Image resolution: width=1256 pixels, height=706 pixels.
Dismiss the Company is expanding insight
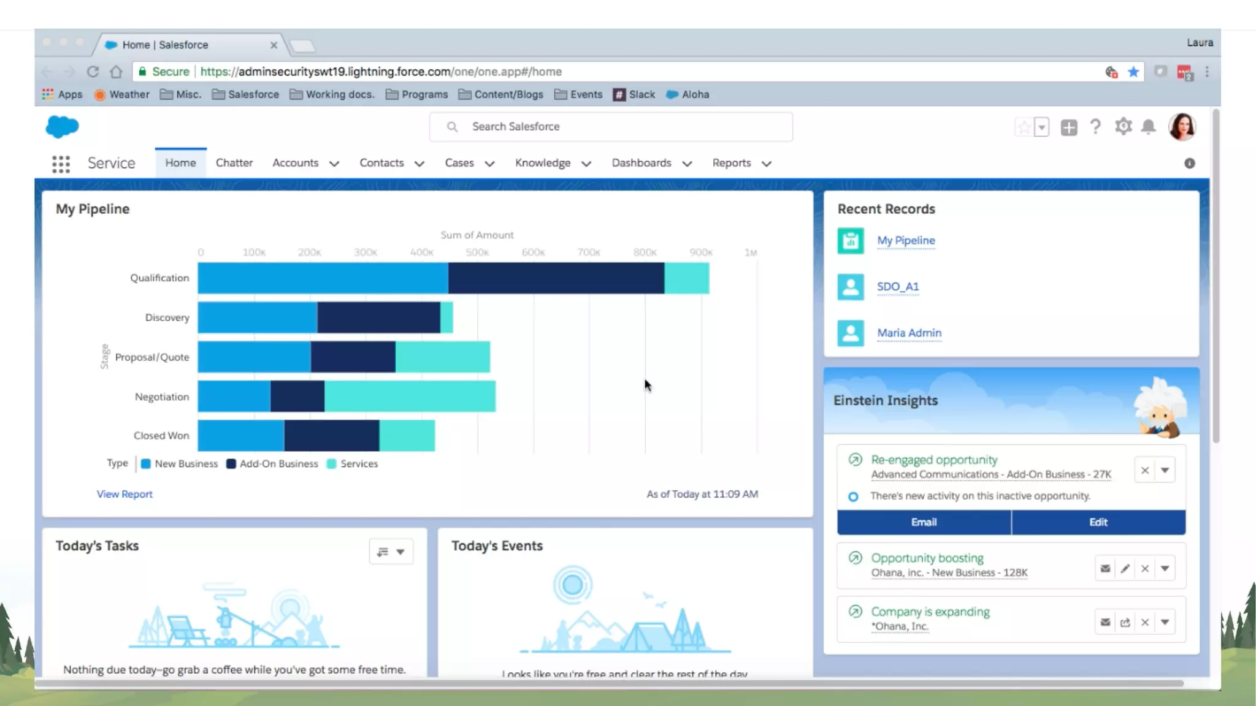coord(1144,623)
